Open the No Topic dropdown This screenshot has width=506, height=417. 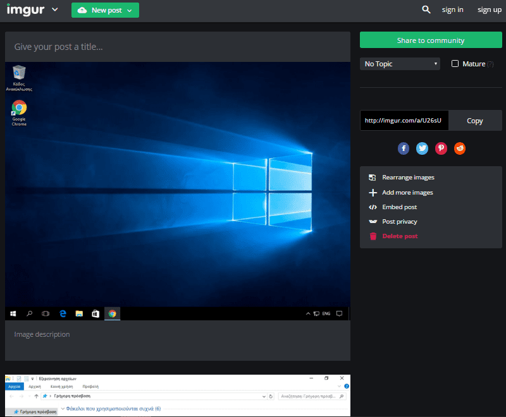tap(400, 64)
